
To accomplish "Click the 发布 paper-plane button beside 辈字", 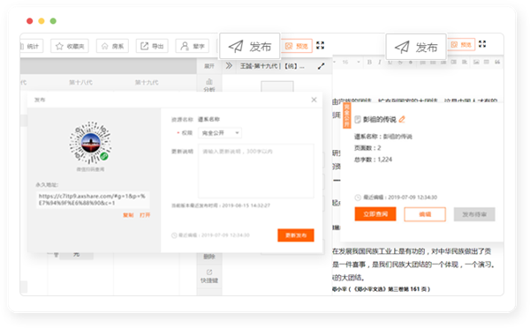I will pyautogui.click(x=250, y=46).
